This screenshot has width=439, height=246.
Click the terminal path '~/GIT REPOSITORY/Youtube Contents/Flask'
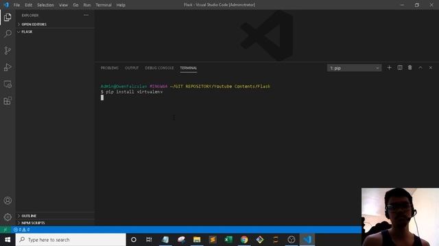pos(220,87)
